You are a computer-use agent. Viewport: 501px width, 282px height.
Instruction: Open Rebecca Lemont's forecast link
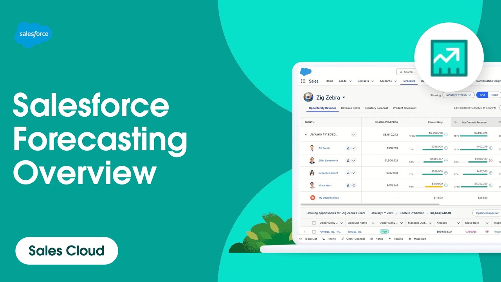(328, 173)
